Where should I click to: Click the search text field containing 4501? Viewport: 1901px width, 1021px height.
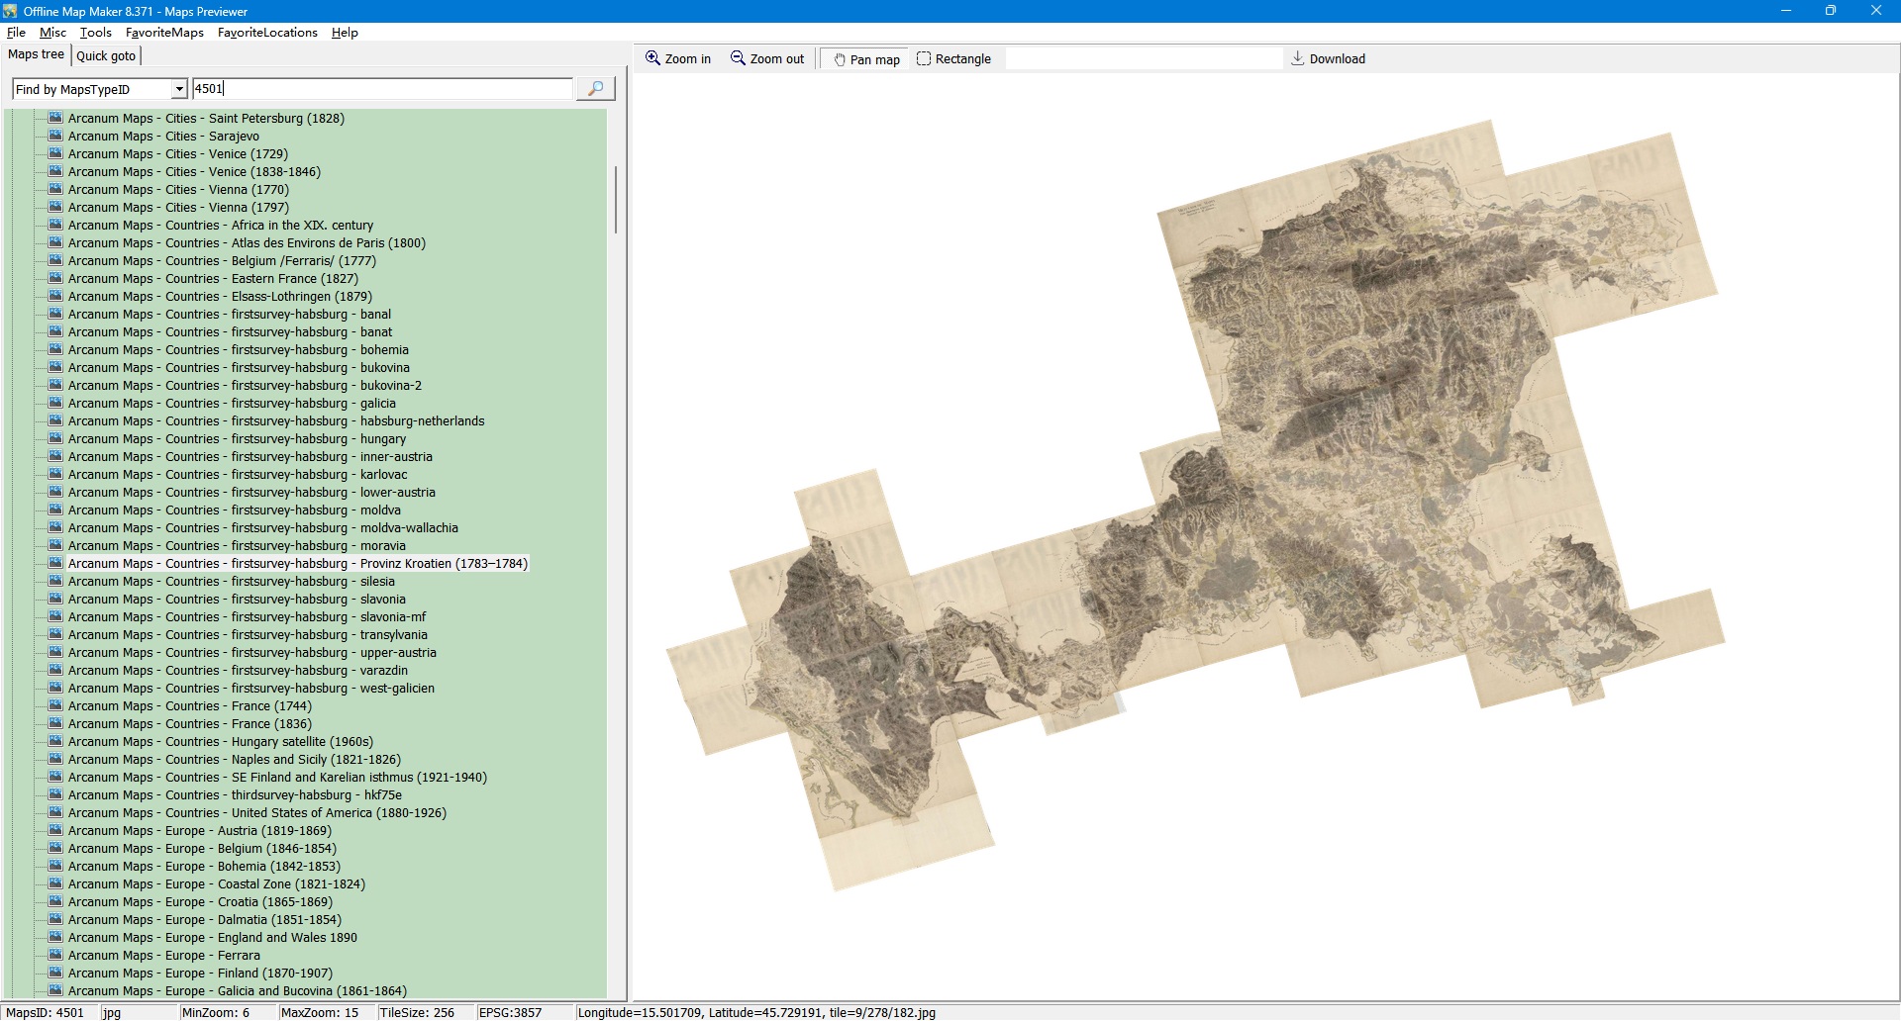tap(381, 89)
